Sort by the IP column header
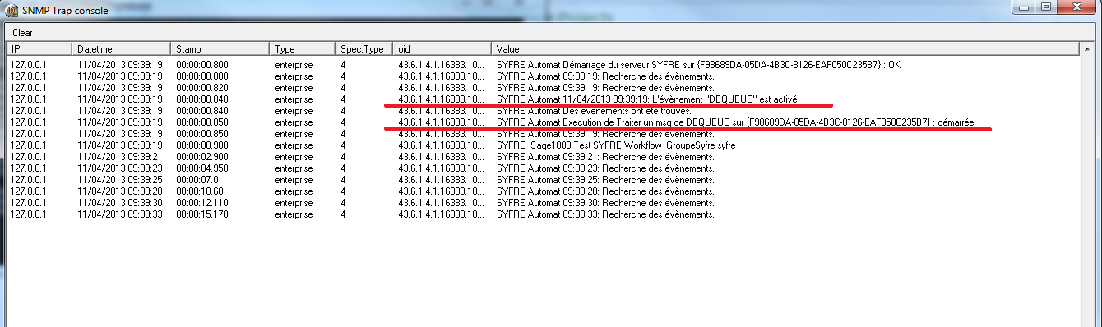The height and width of the screenshot is (327, 1102). click(39, 49)
